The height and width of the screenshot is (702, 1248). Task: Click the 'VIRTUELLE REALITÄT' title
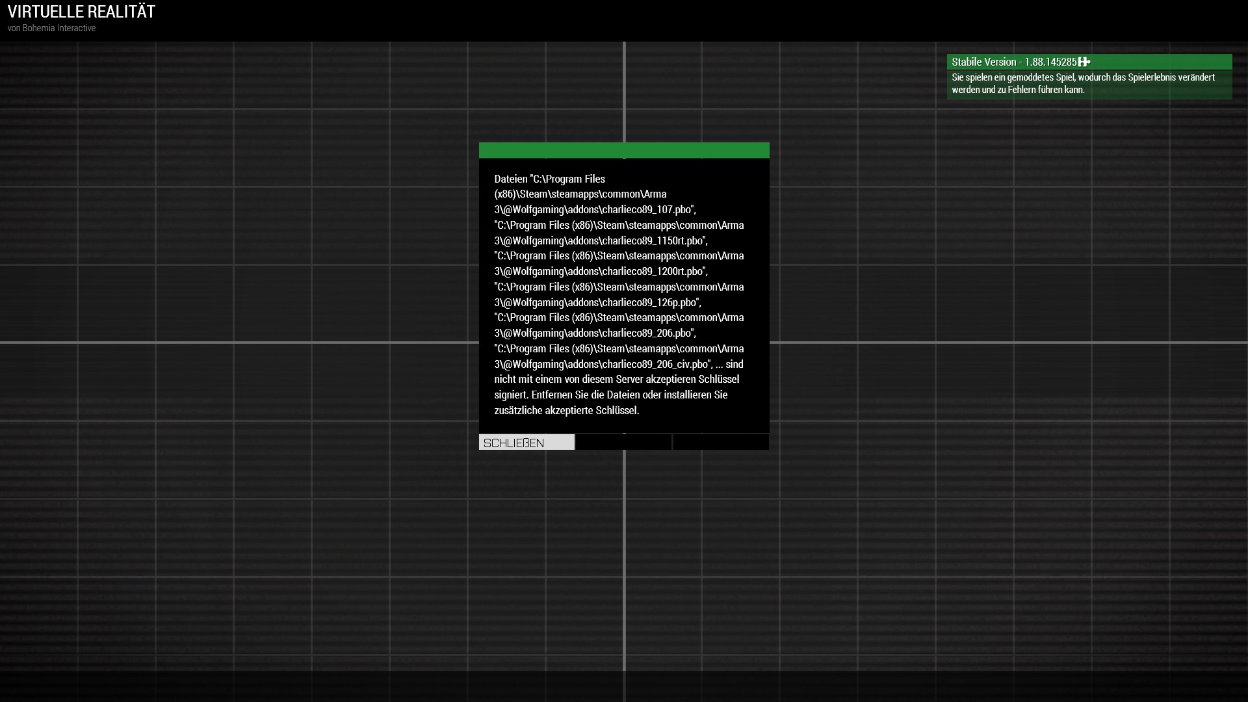pos(81,12)
